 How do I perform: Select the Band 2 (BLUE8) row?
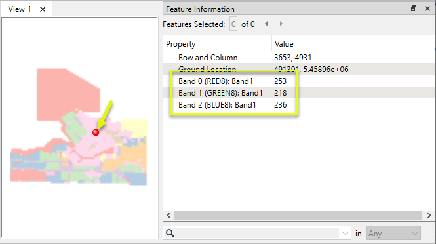tap(299, 105)
